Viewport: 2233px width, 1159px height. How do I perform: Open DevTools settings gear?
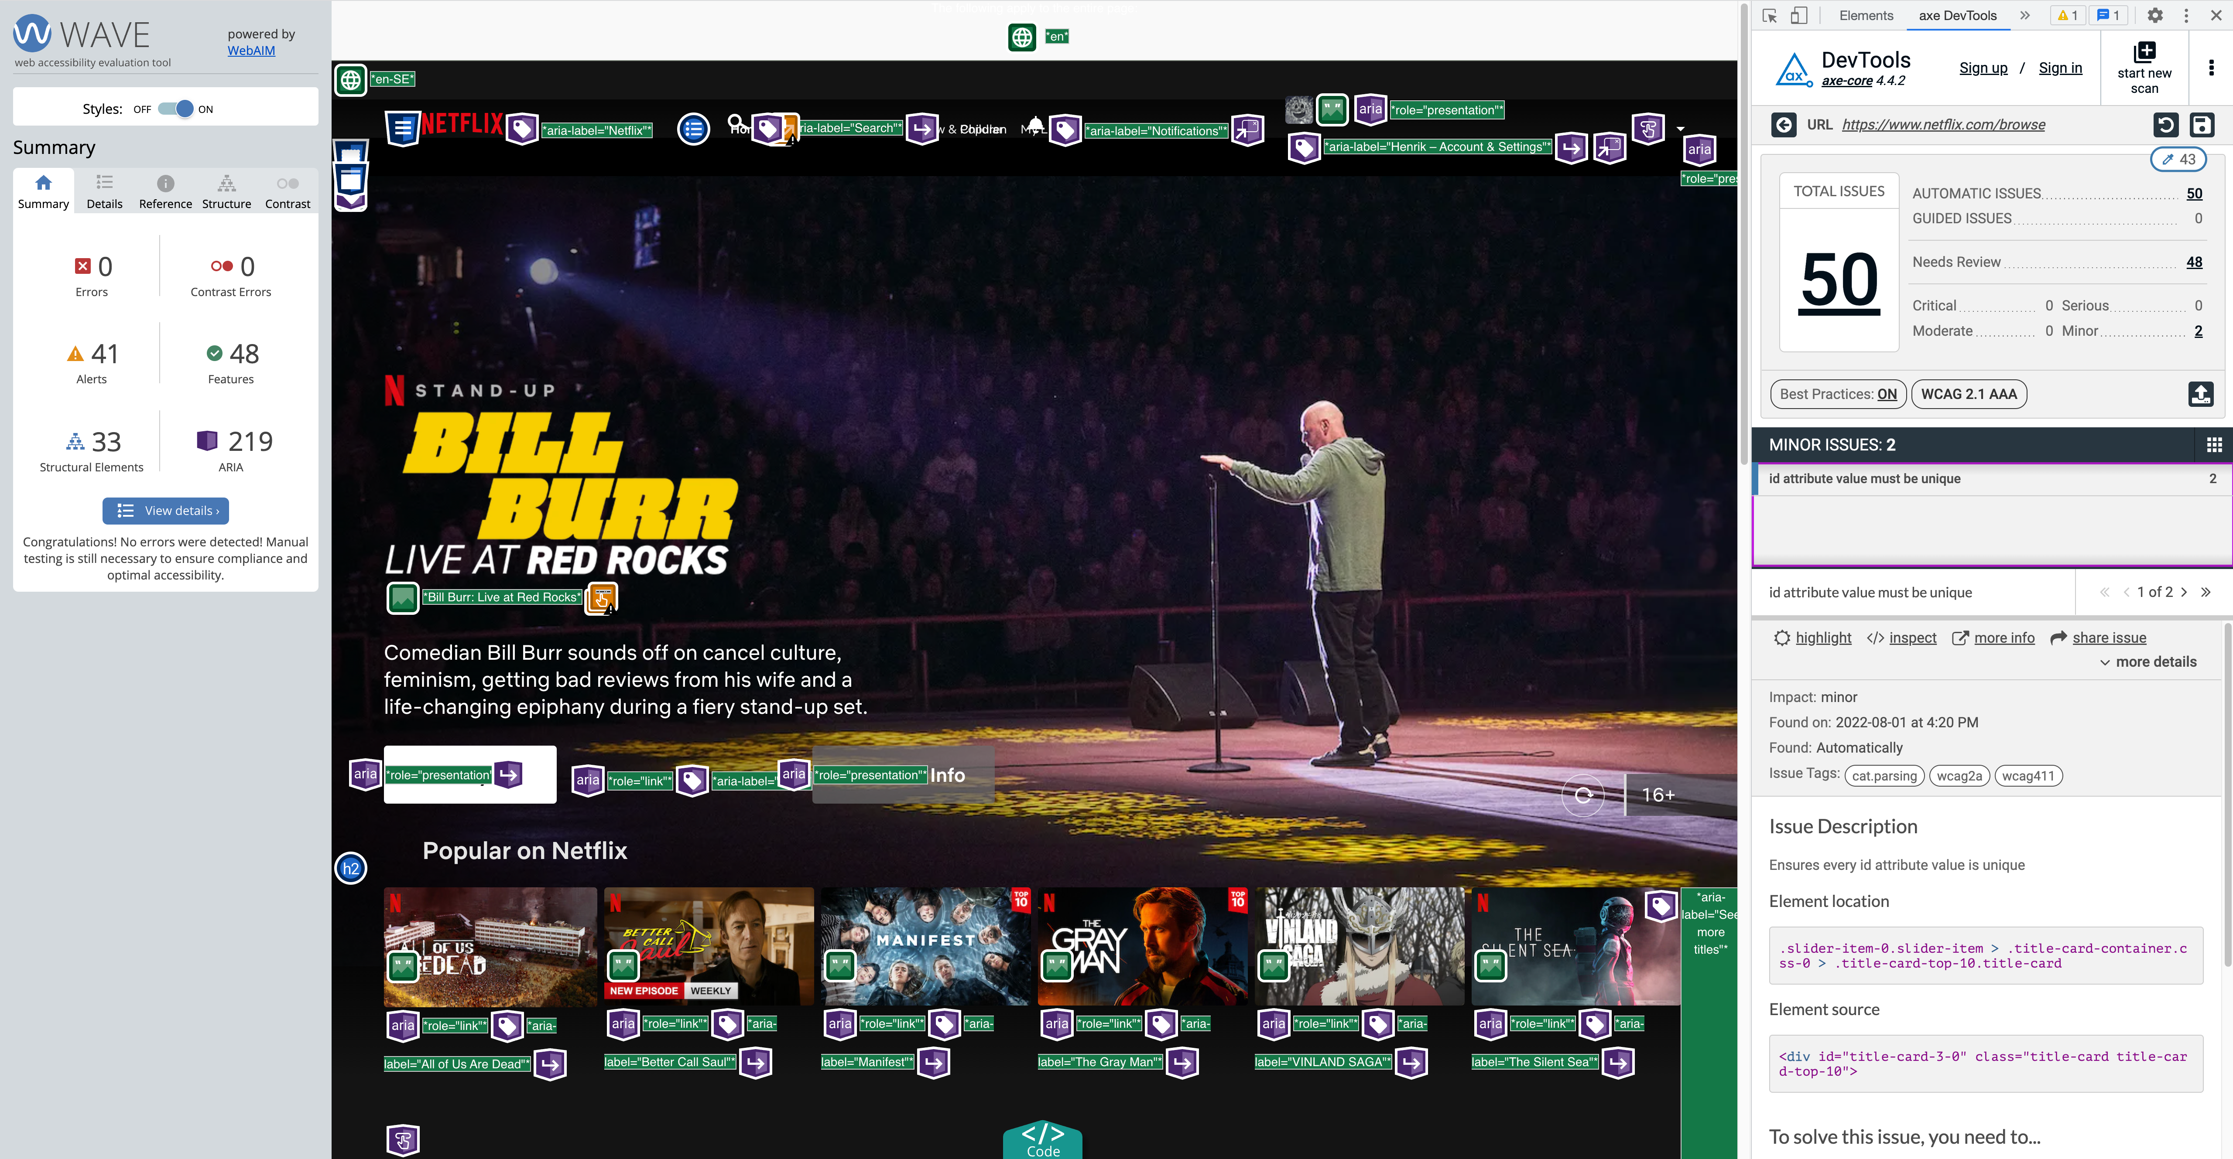(2155, 16)
